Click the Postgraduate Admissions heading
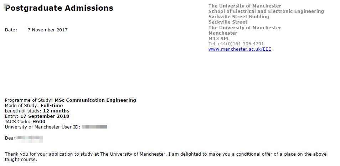340x166 pixels. [59, 8]
